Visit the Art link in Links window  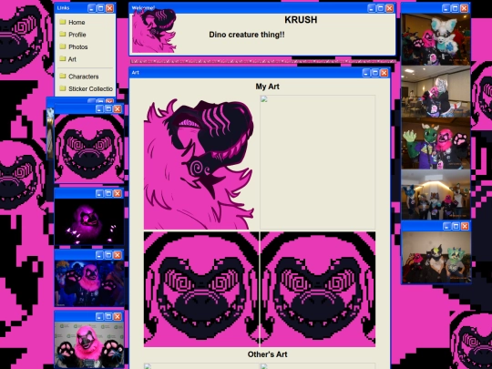(x=72, y=59)
